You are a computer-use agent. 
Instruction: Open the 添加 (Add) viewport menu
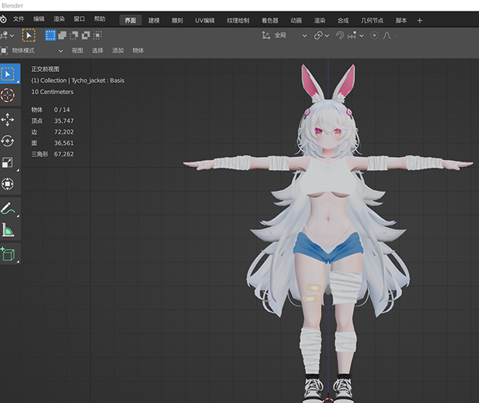[118, 51]
